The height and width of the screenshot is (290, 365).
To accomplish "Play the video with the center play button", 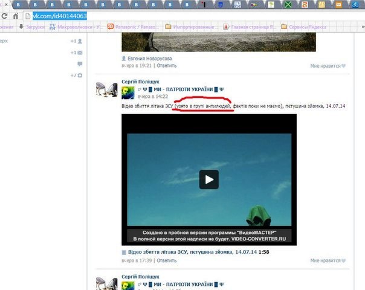I will 209,179.
